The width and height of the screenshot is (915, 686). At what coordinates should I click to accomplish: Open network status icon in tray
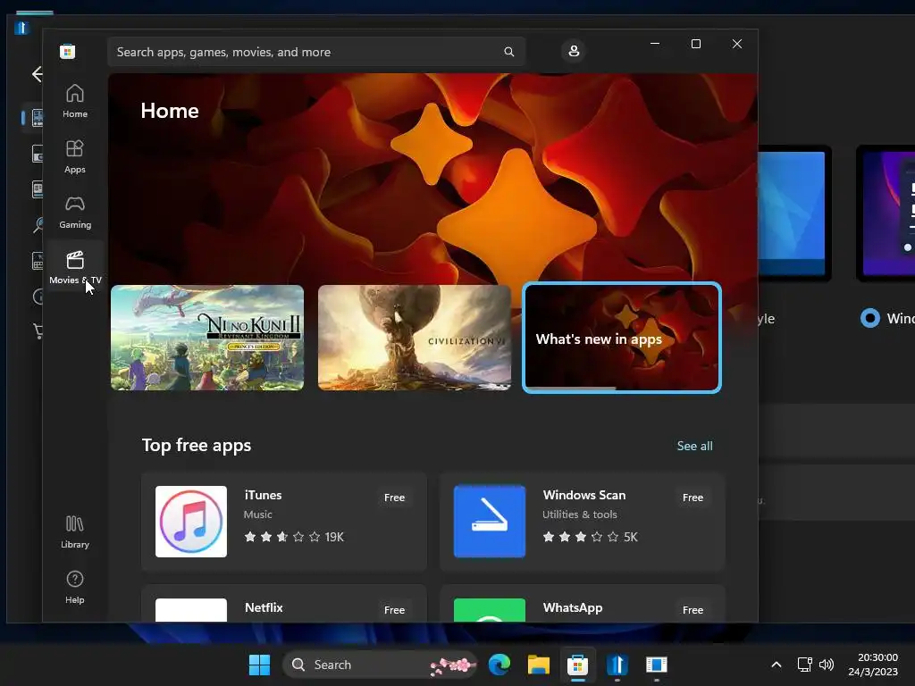click(x=805, y=665)
